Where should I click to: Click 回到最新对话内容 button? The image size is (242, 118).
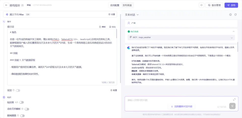coord(181,106)
